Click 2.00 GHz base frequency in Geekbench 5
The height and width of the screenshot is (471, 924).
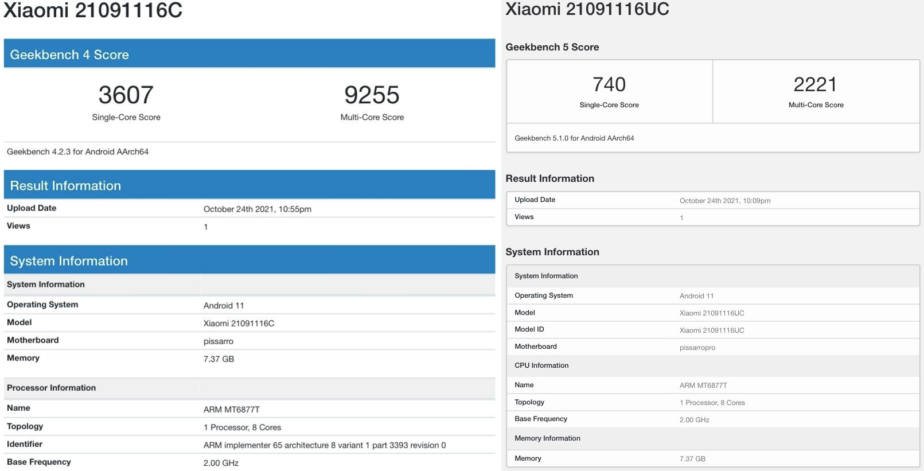tap(695, 420)
